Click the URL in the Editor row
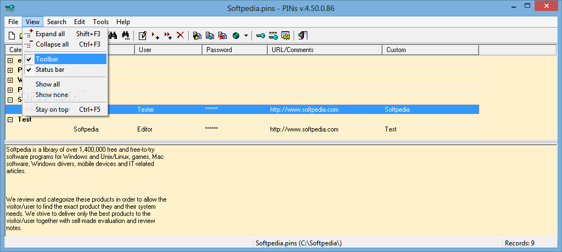The width and height of the screenshot is (562, 252). click(304, 129)
